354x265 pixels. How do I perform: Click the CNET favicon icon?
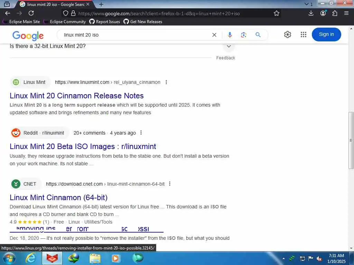(16, 184)
